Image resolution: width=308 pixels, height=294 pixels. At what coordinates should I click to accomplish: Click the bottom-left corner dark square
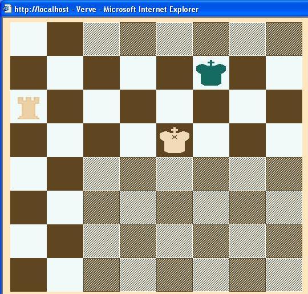click(x=29, y=275)
